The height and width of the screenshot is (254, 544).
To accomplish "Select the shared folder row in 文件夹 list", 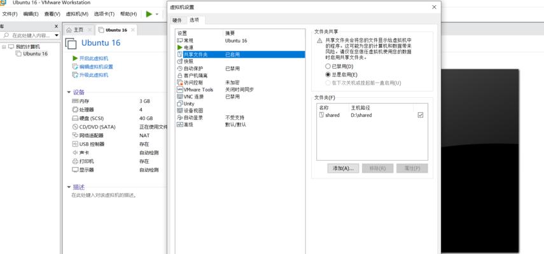I will [x=372, y=115].
